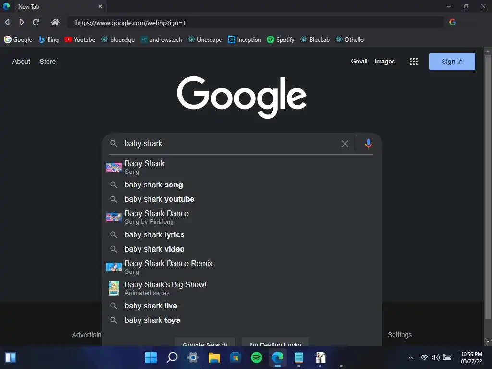The height and width of the screenshot is (369, 492).
Task: Open the home page via house icon
Action: [x=55, y=22]
